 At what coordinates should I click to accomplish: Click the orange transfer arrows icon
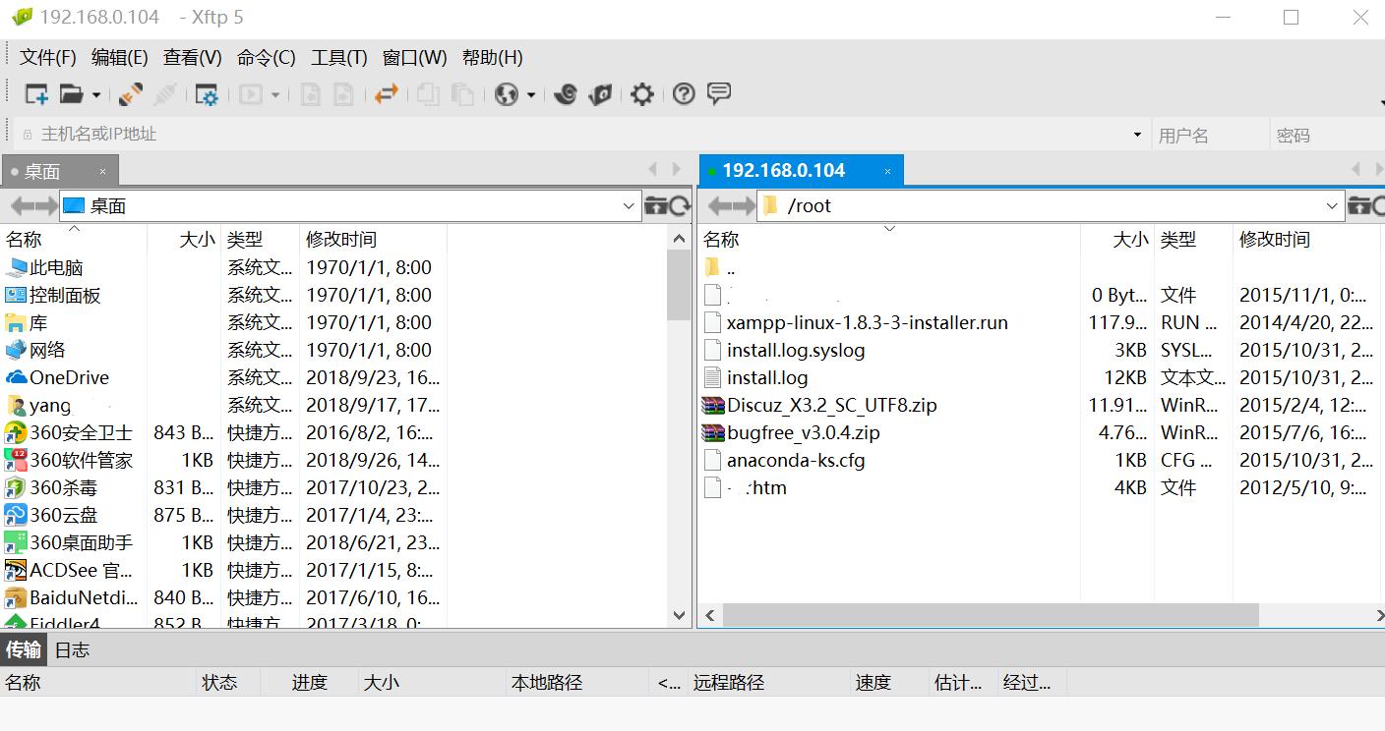pyautogui.click(x=387, y=94)
